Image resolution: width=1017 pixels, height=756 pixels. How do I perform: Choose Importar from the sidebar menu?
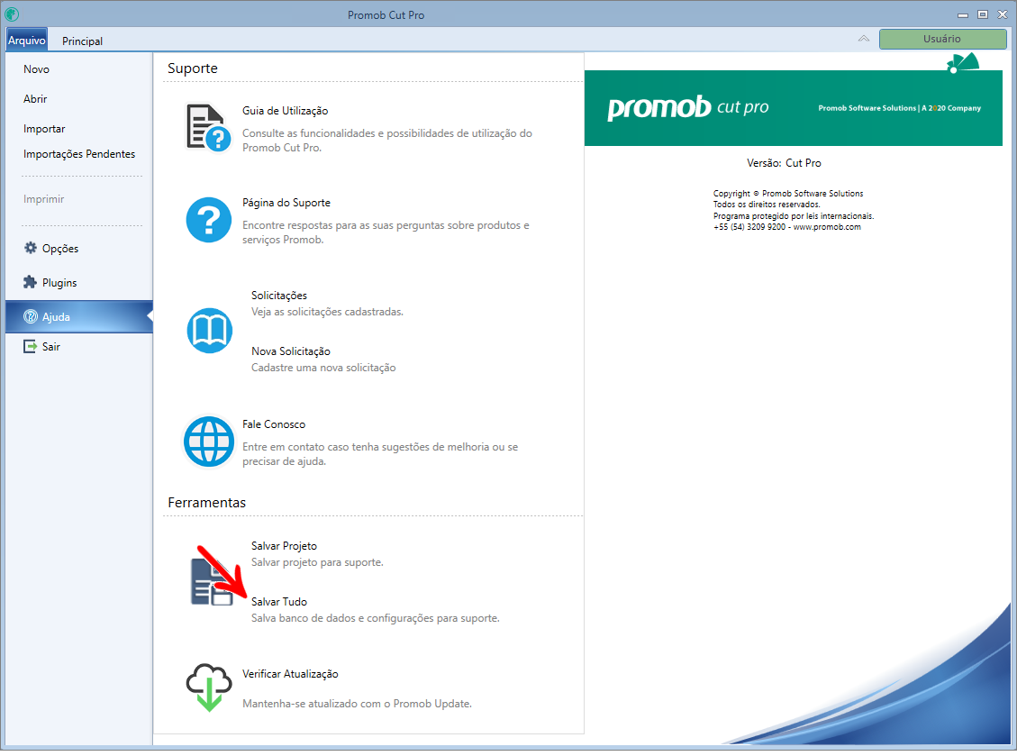coord(44,129)
